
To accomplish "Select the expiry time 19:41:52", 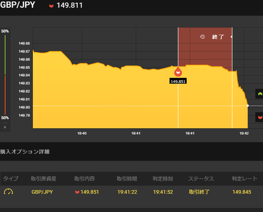I will pos(163,192).
